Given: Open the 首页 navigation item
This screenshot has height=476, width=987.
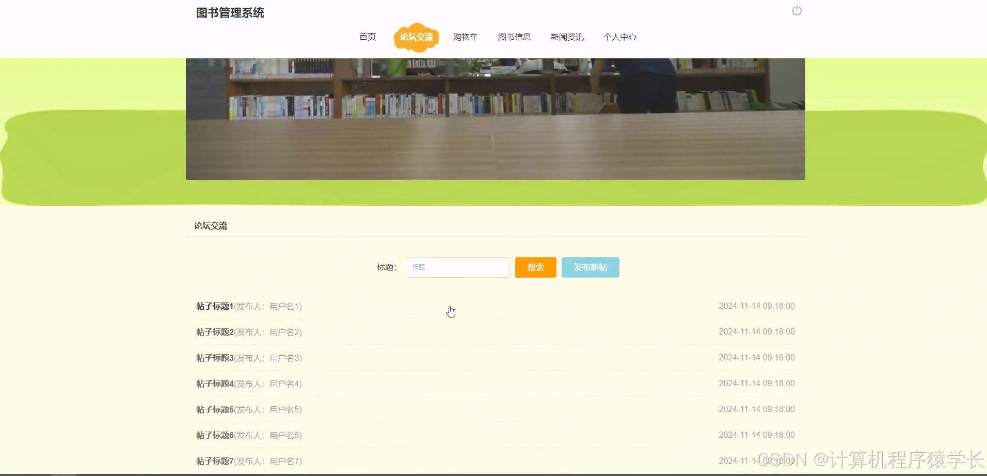Looking at the screenshot, I should (x=367, y=37).
